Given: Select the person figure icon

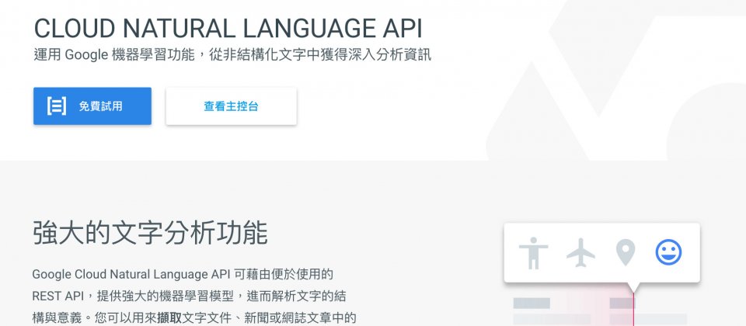Looking at the screenshot, I should (x=533, y=253).
